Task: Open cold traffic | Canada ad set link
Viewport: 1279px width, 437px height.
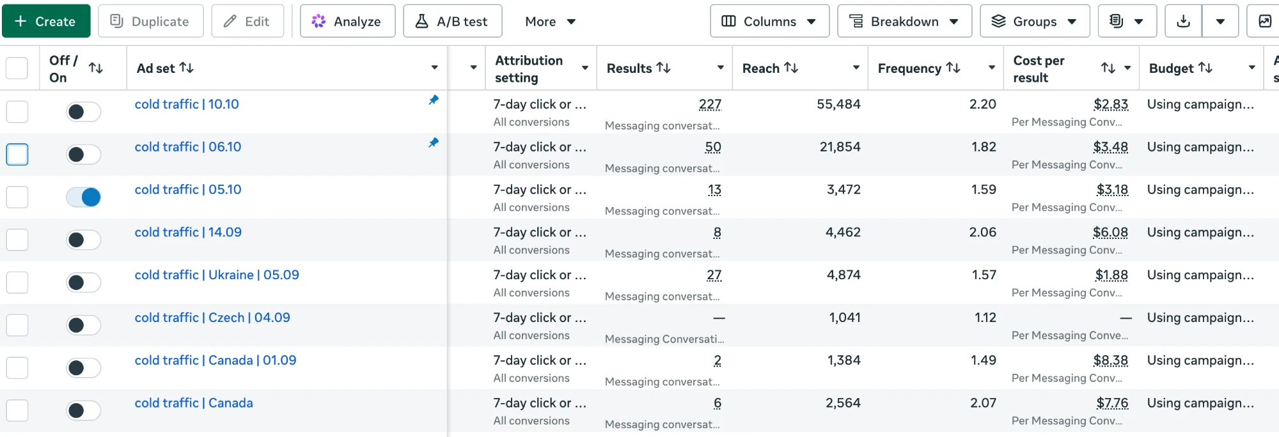Action: tap(194, 403)
